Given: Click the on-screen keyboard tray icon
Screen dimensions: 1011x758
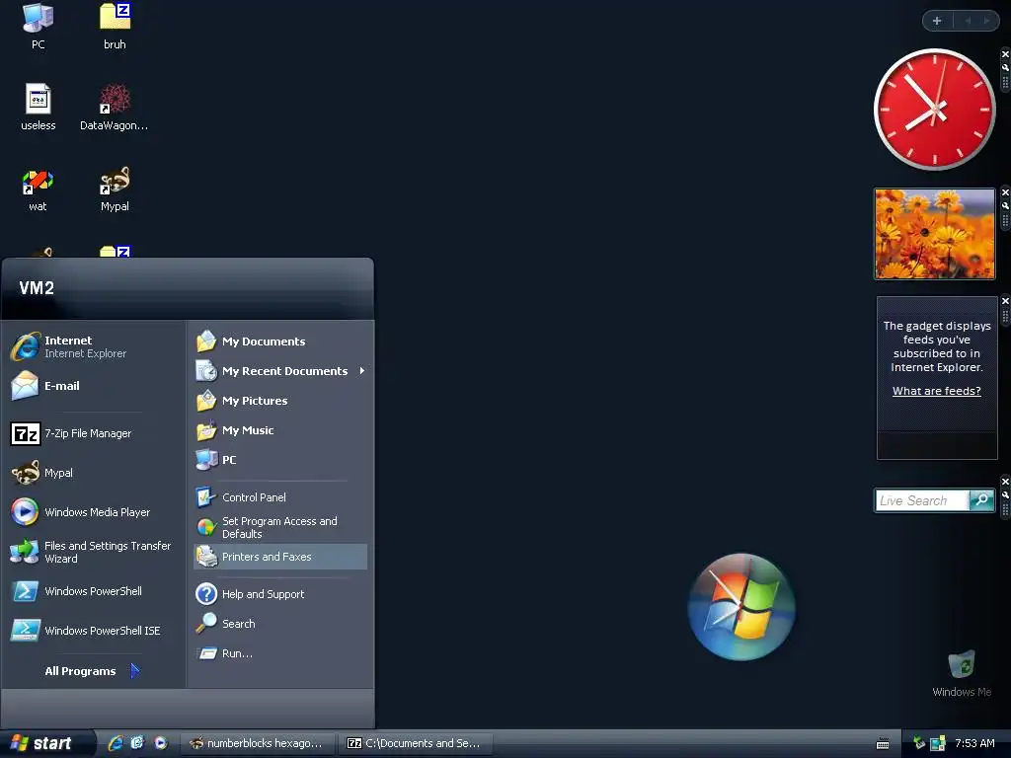Looking at the screenshot, I should coord(883,744).
